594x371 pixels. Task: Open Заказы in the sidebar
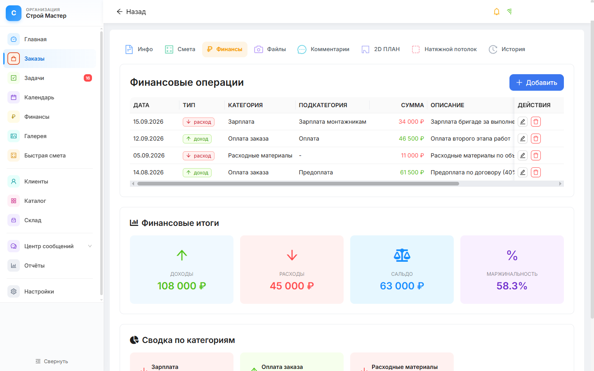49,59
